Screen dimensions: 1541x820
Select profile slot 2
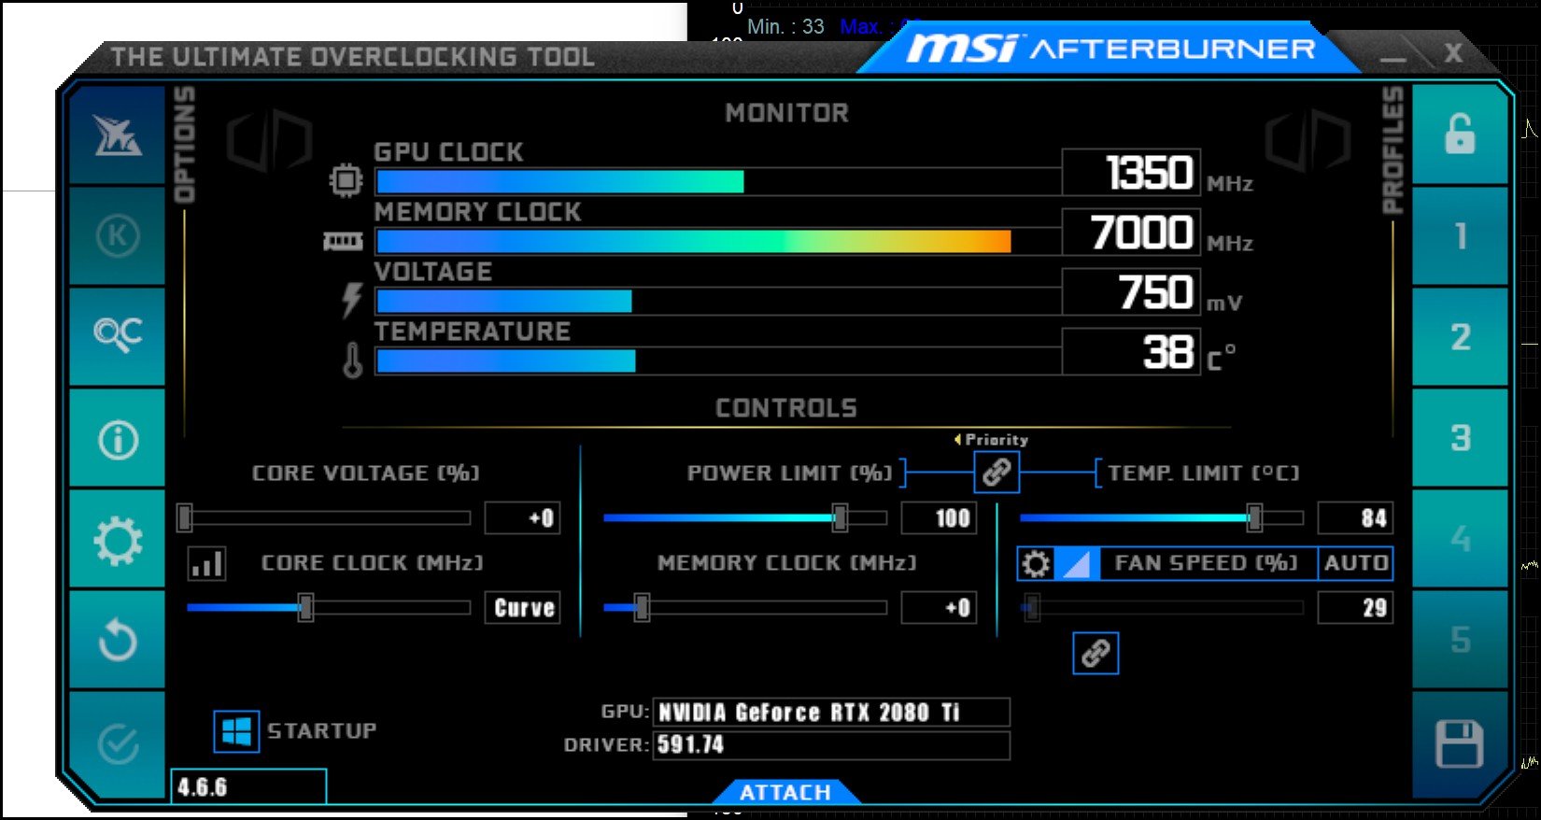tap(1460, 336)
